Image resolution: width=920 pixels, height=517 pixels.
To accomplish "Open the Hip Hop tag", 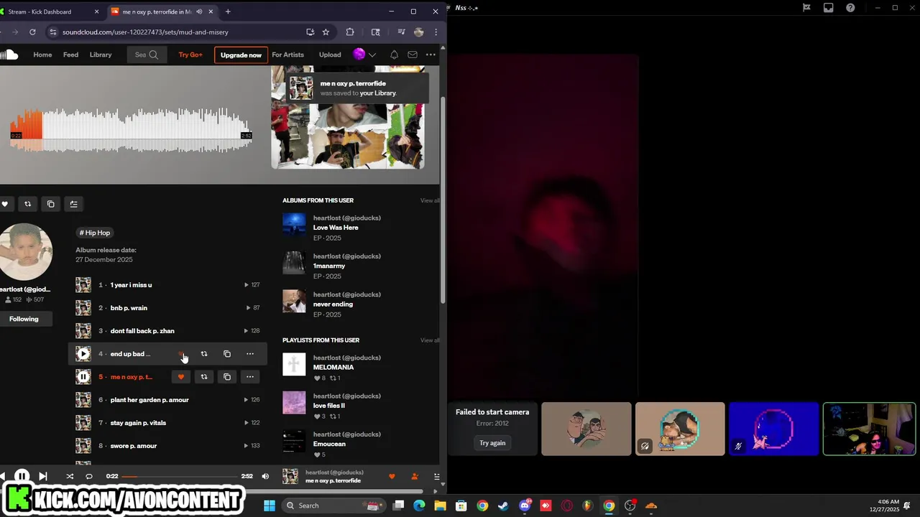I will [x=95, y=233].
